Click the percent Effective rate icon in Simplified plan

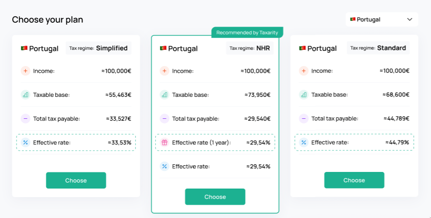coord(25,142)
